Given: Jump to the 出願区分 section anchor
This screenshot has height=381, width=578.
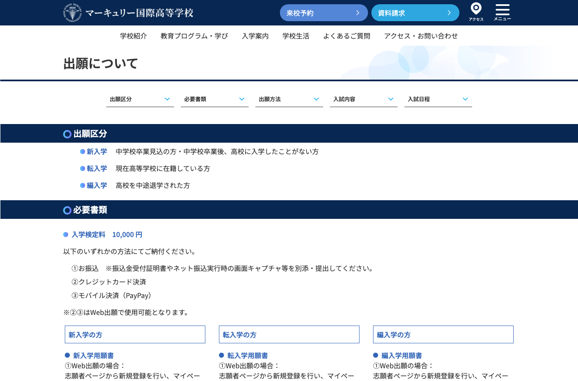Looking at the screenshot, I should pyautogui.click(x=140, y=99).
